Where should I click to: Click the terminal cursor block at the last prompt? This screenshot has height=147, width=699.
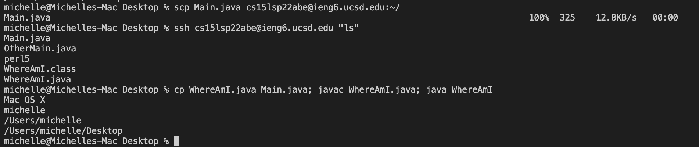point(176,141)
